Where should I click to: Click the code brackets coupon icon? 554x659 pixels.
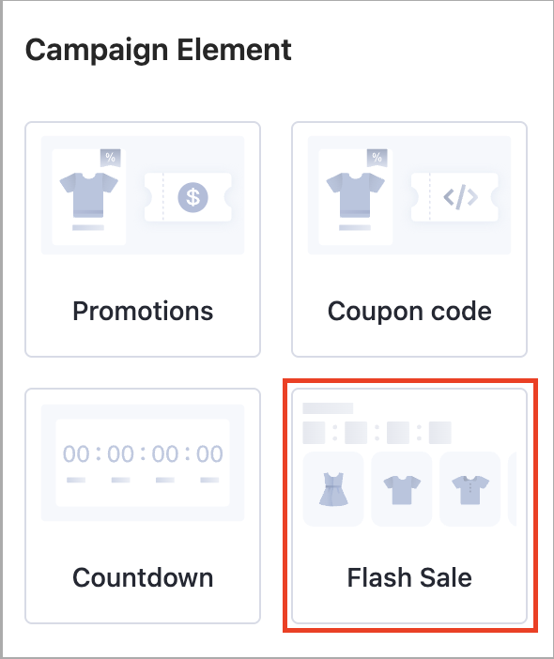point(461,197)
